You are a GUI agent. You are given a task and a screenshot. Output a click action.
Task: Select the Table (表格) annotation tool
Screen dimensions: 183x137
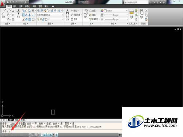click(74, 19)
